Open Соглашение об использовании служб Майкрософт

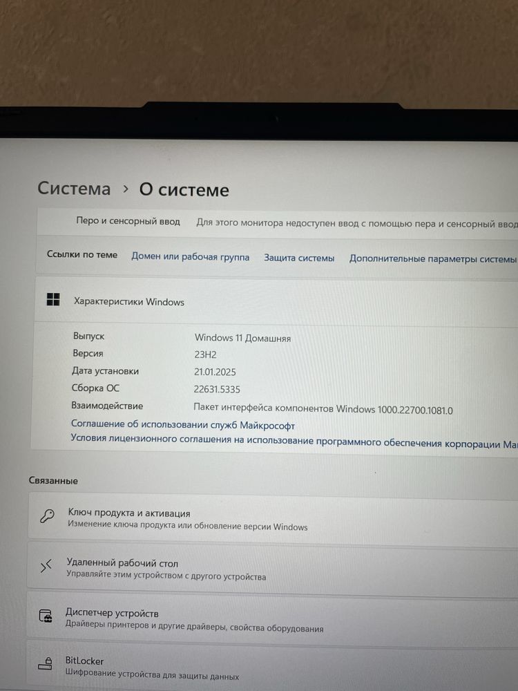pos(183,425)
